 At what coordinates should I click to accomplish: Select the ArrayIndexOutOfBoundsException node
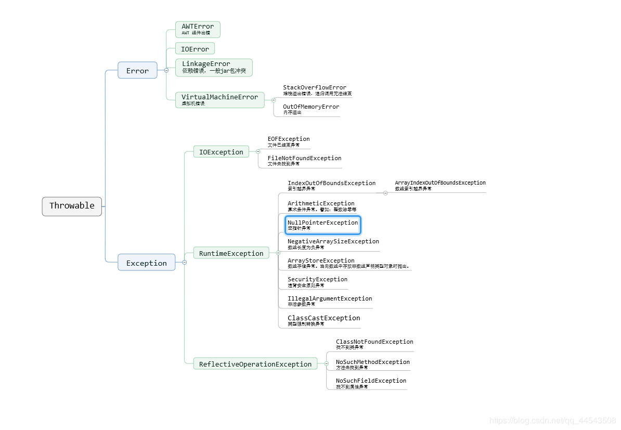(440, 185)
